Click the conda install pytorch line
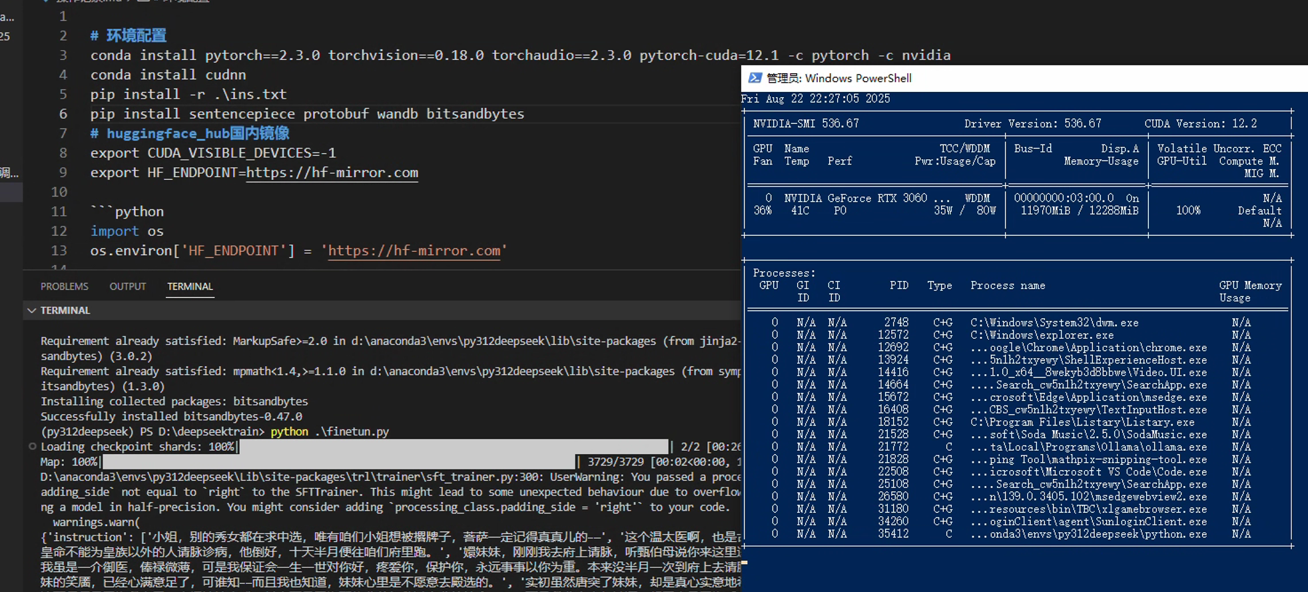This screenshot has height=592, width=1308. [520, 55]
